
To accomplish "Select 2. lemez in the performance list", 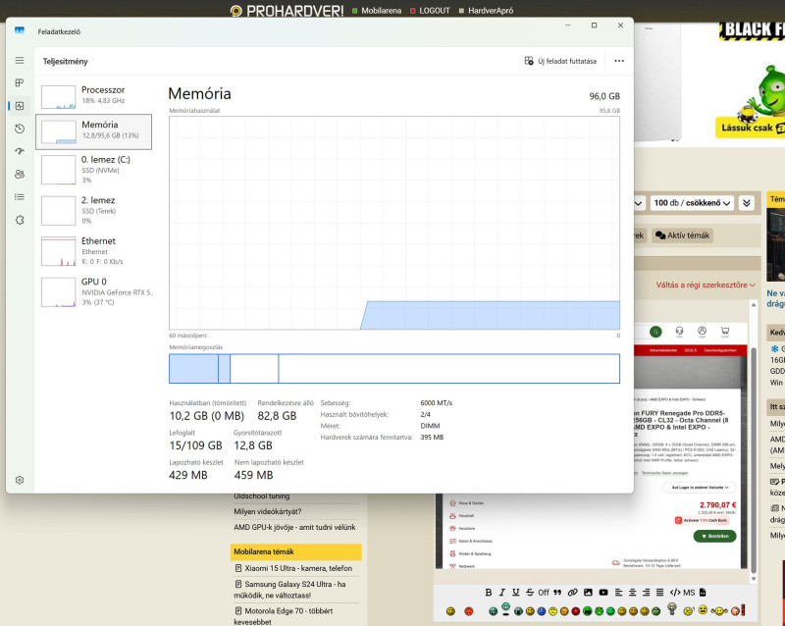I will pos(93,210).
